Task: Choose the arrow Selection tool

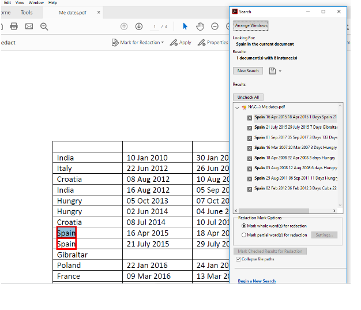Action: [185, 27]
